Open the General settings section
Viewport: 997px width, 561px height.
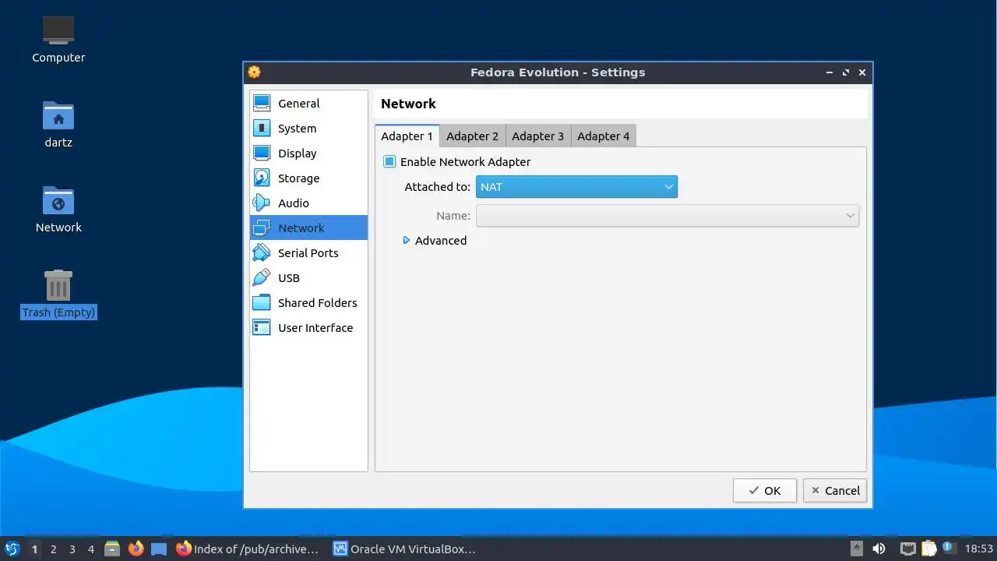(308, 104)
